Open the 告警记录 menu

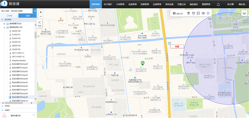(x=181, y=4)
